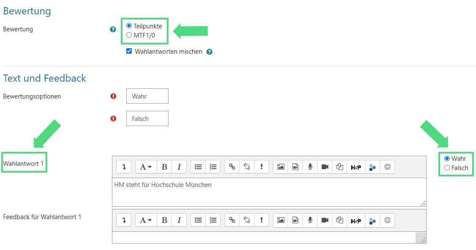476x250 pixels.
Task: Open help icon beside Wahlantworten mischen
Action: click(209, 52)
